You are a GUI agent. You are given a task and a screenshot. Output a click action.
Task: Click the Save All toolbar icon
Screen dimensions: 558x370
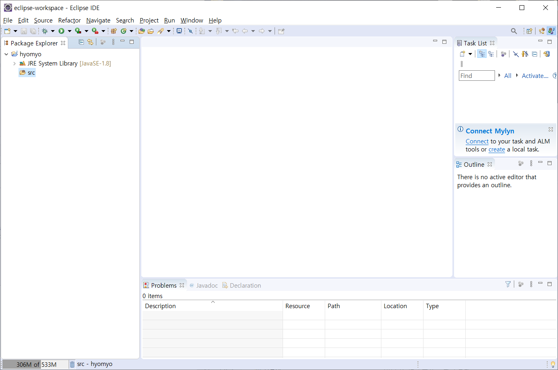[33, 31]
